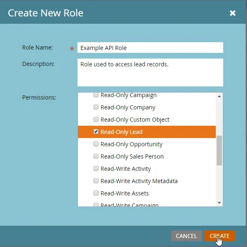Viewport: 247px width, 247px height.
Task: Check the Read-Only Sales Person box
Action: [x=96, y=156]
